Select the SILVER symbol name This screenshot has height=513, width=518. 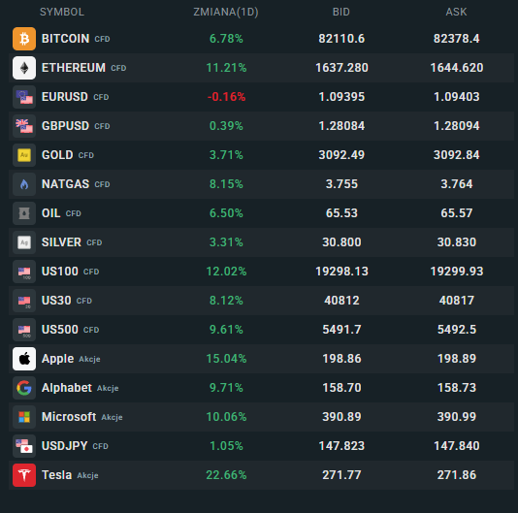61,242
